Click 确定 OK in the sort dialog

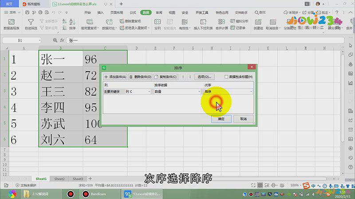pyautogui.click(x=221, y=119)
